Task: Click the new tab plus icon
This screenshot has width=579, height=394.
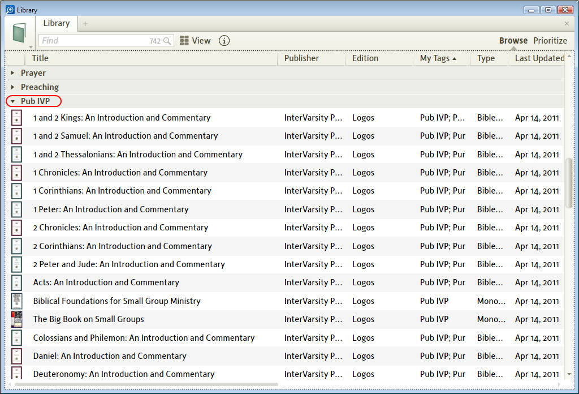Action: pos(85,24)
